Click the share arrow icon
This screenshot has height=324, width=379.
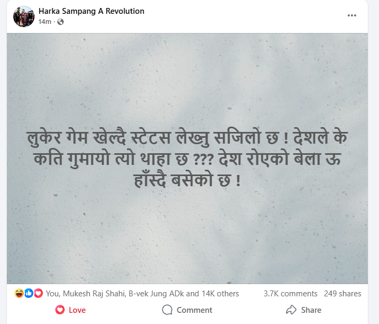[291, 310]
